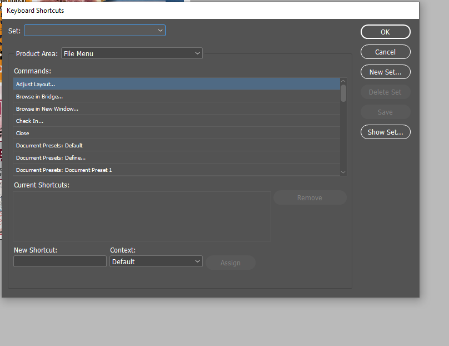Select the Browse in Bridge... command
This screenshot has width=449, height=346.
[x=176, y=96]
